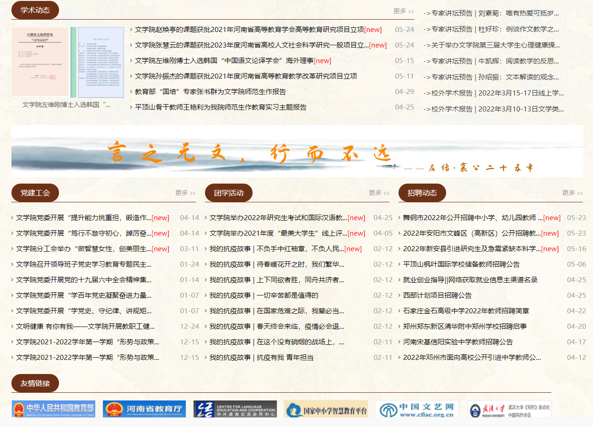Open the 西部计划项目招聘公告 article
This screenshot has height=427, width=593.
437,295
